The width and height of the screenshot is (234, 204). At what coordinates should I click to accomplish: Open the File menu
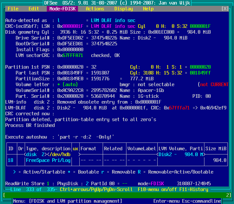(x=13, y=9)
